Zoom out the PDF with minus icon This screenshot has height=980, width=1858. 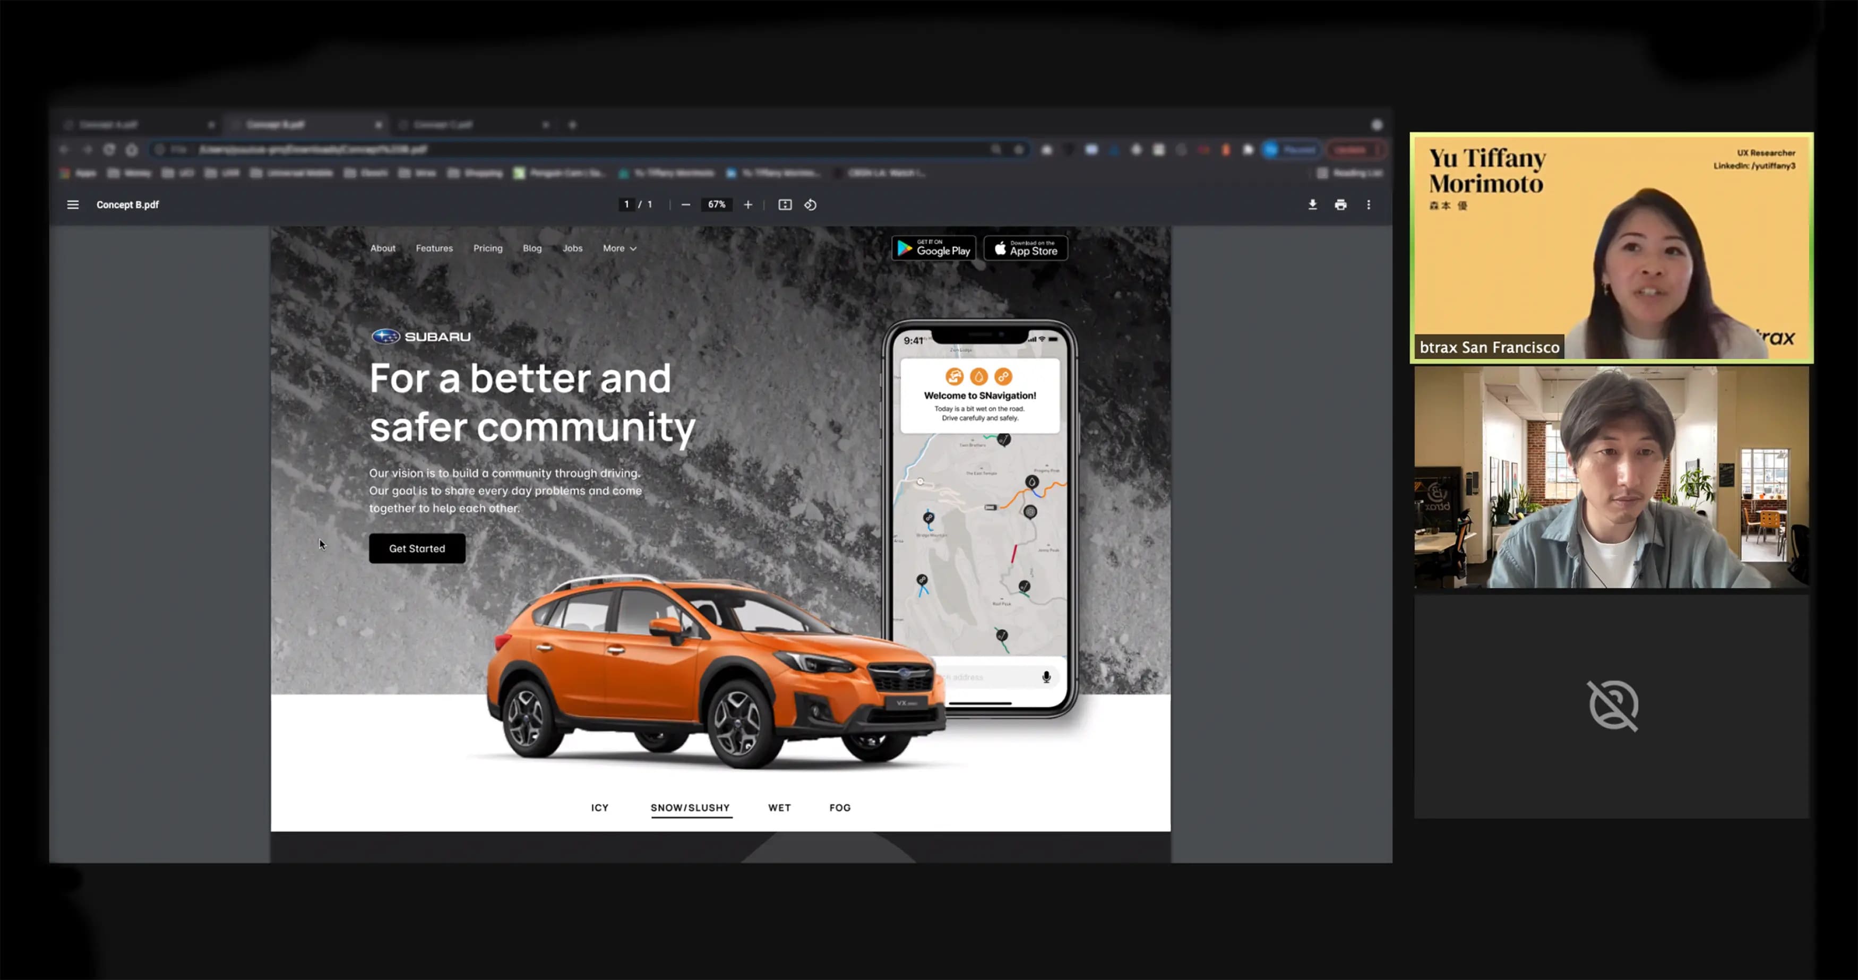[x=686, y=205]
